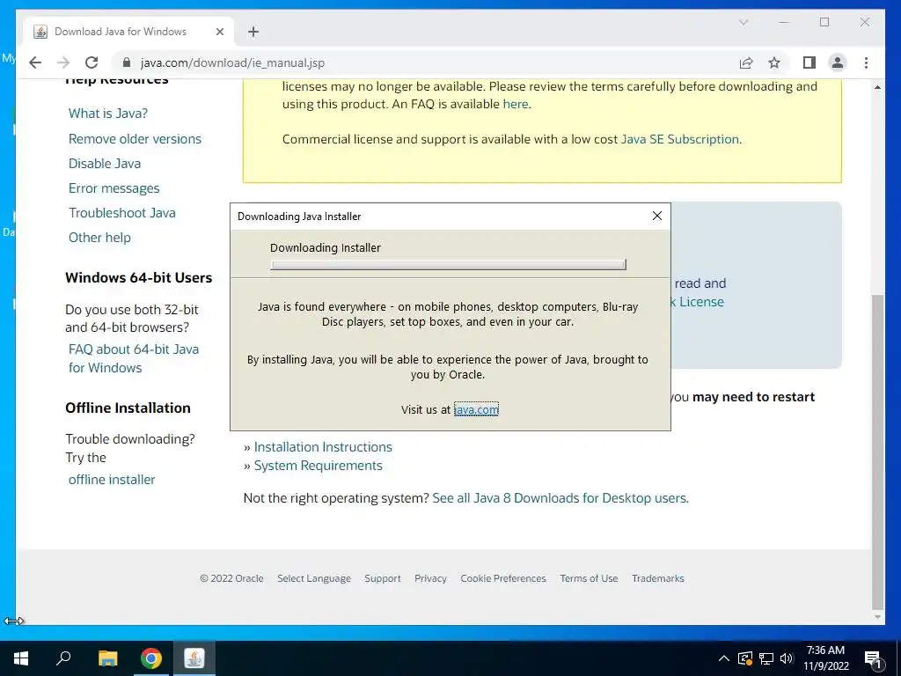Open the volume tray icon
Screen dimensions: 901x676
coord(787,658)
